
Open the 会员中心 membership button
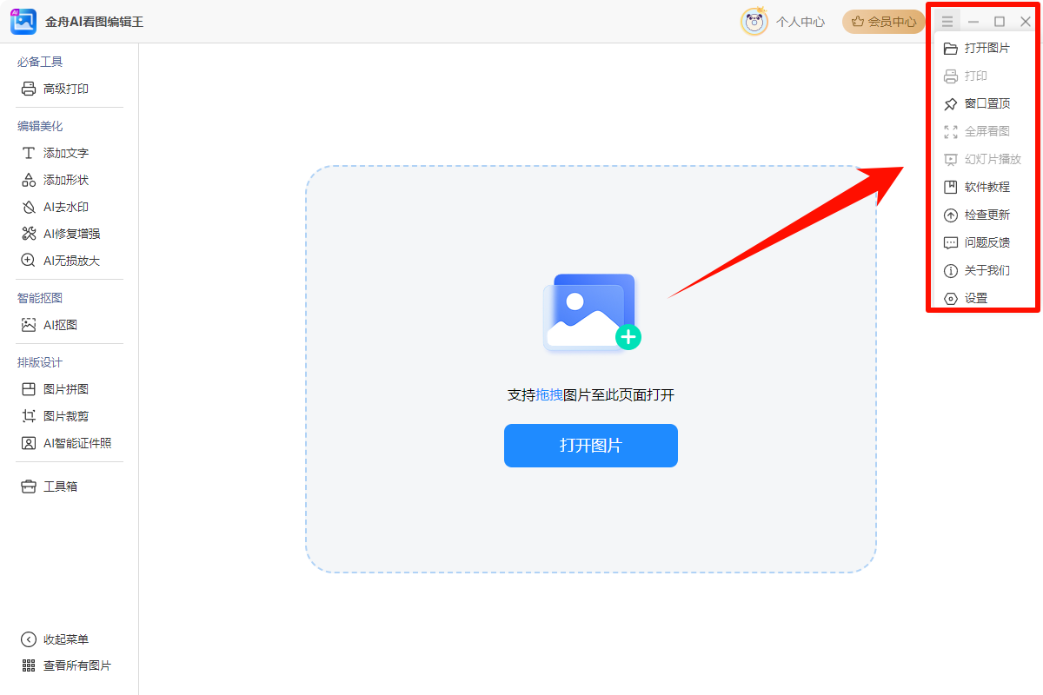pyautogui.click(x=883, y=22)
